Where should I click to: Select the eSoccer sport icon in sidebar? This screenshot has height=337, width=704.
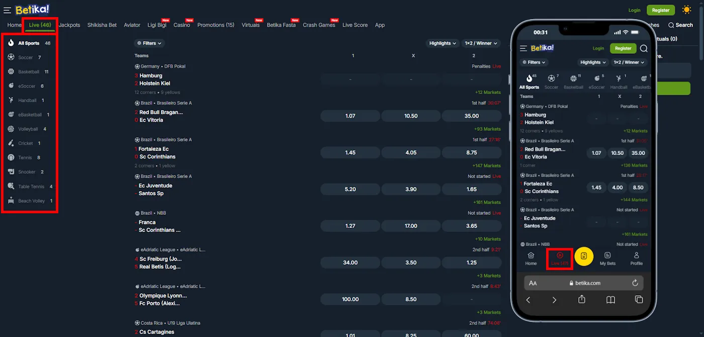tap(11, 86)
